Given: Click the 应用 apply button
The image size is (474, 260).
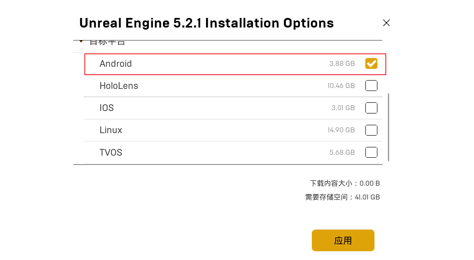Looking at the screenshot, I should coord(343,240).
